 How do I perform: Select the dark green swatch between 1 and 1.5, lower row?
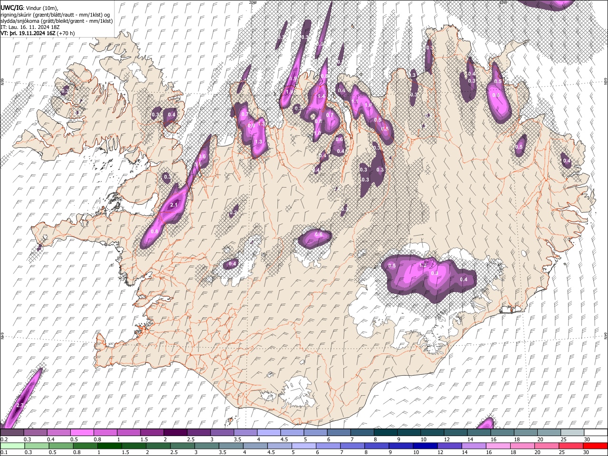(109, 446)
